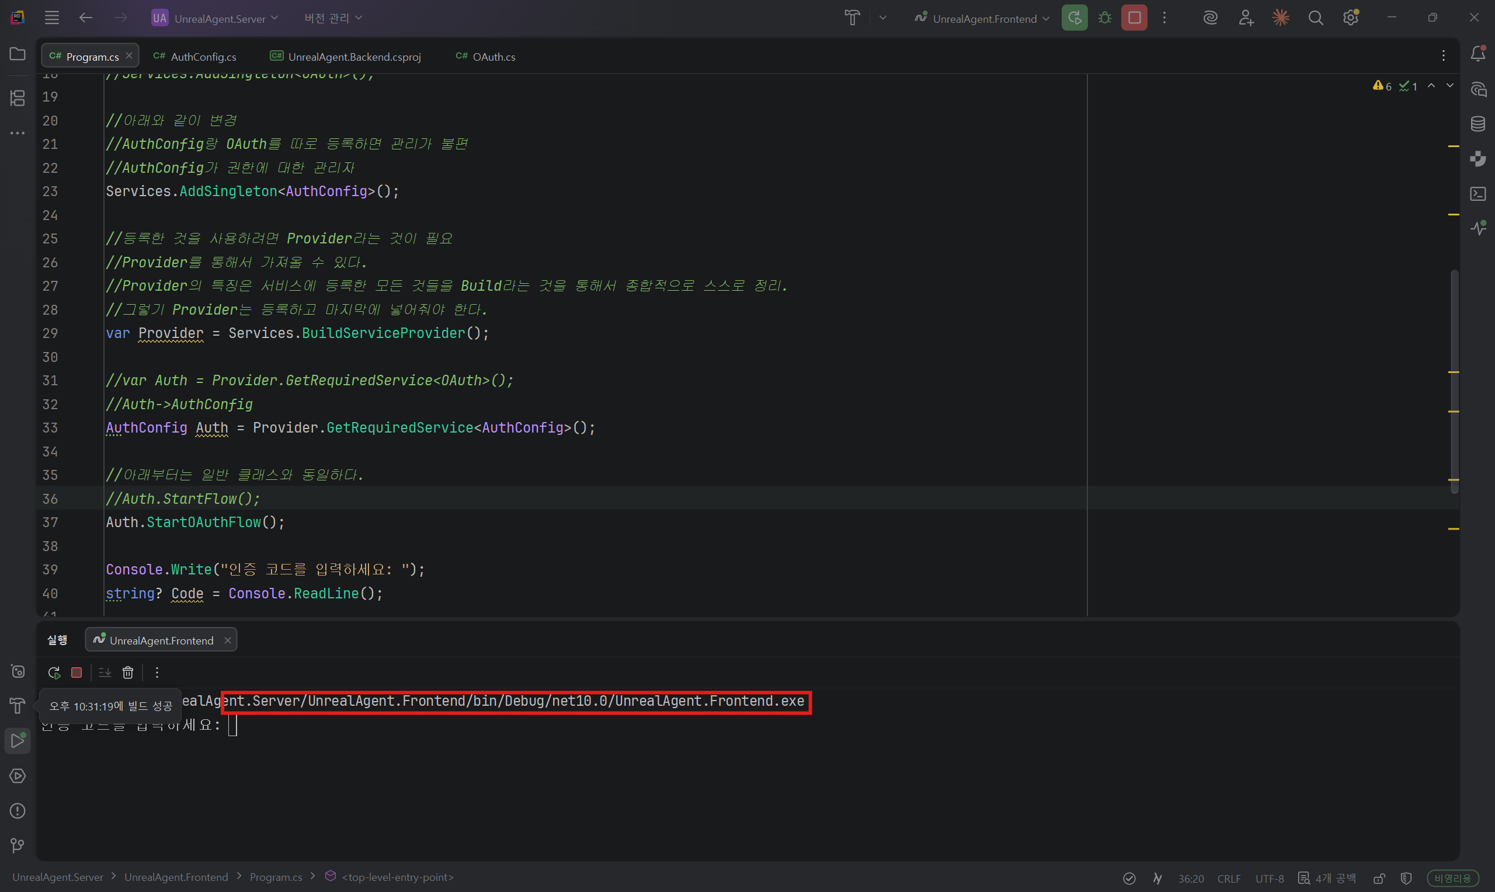Screen dimensions: 1495x892
Task: Stop the running UnrealAgent.Frontend process
Action: pos(1134,18)
